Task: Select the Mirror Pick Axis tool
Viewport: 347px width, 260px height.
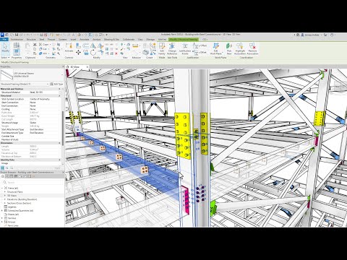Action: point(93,45)
